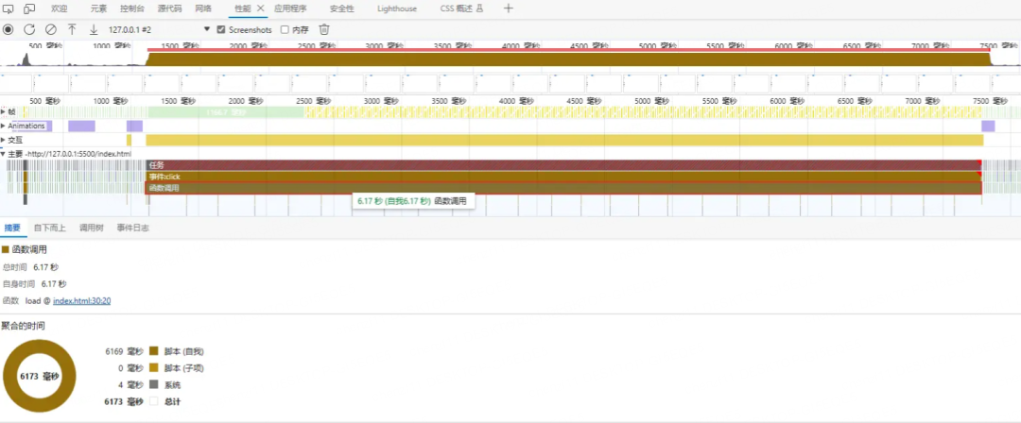
Task: Select the 任务 bar in the flame chart
Action: point(563,165)
